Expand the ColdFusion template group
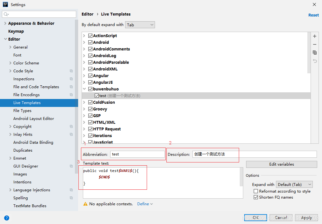This screenshot has height=224, width=322. pos(84,102)
